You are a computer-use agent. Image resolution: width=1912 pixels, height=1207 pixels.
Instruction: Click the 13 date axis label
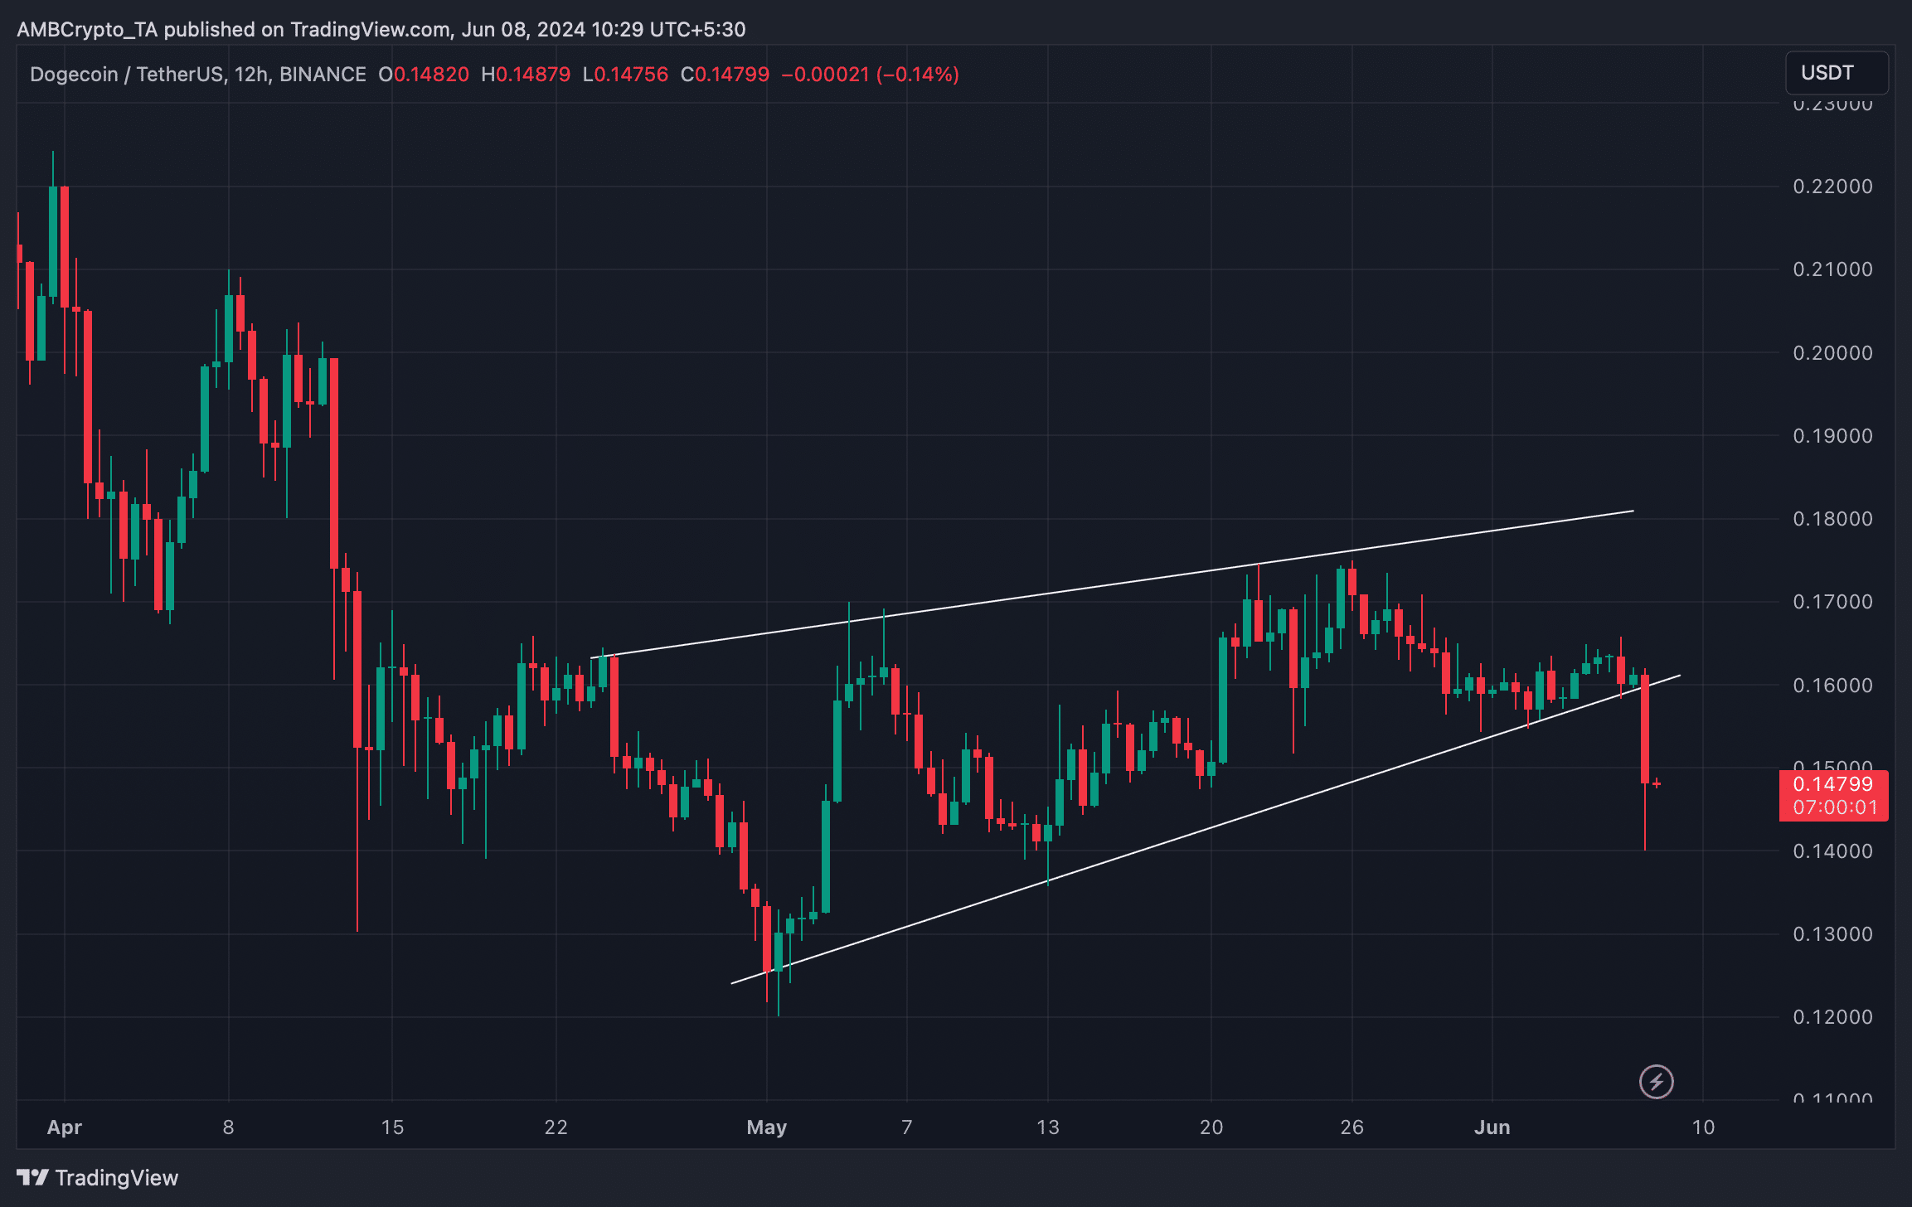tap(1048, 1127)
